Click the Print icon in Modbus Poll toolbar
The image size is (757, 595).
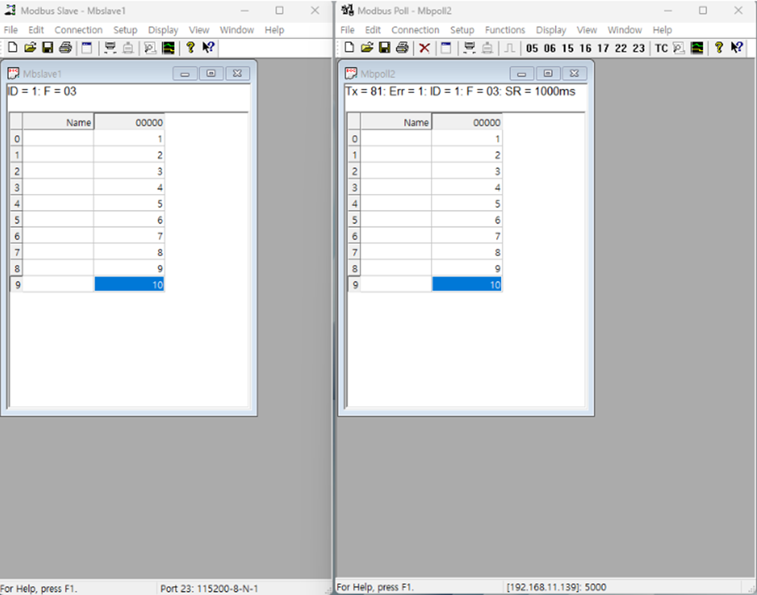[x=402, y=48]
